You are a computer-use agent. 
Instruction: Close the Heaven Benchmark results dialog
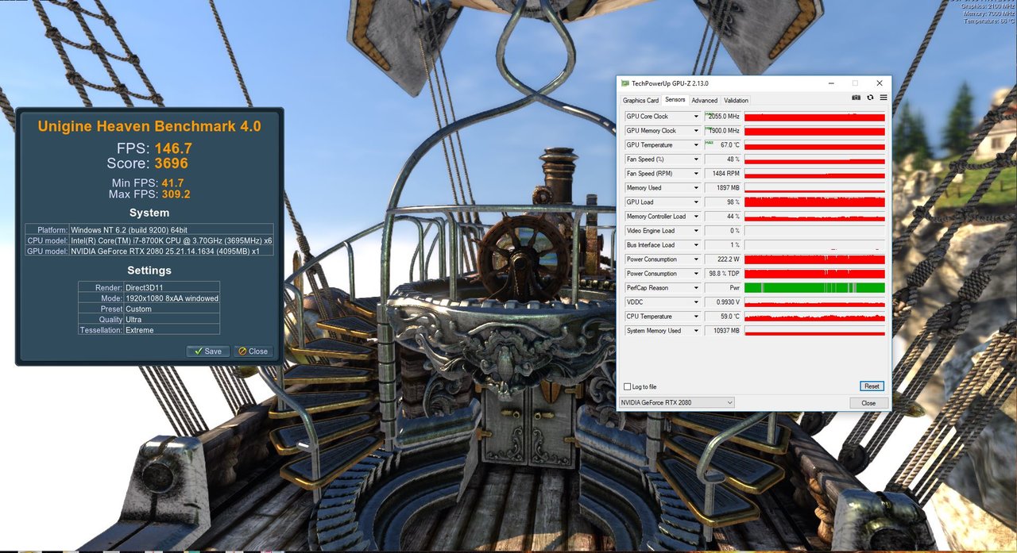(253, 351)
